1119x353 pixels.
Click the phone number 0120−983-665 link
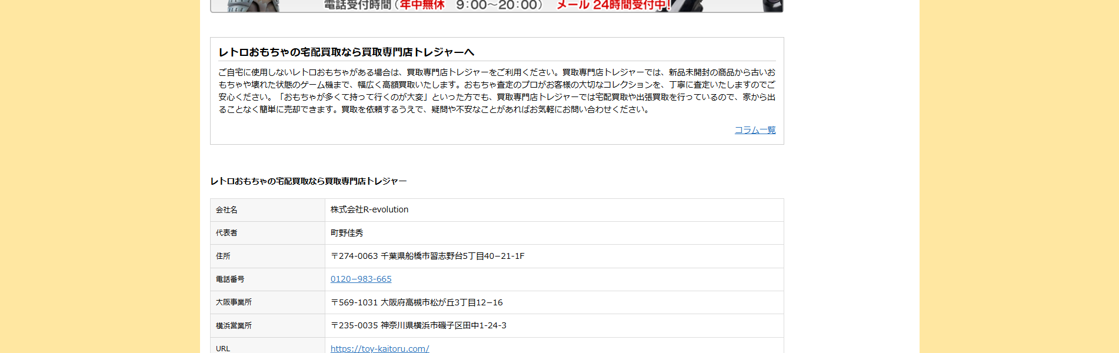pyautogui.click(x=361, y=279)
